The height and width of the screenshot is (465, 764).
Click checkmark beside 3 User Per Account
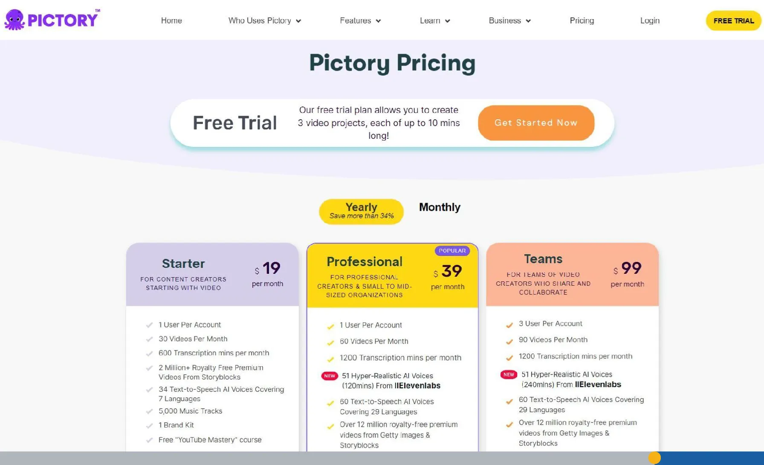[509, 325]
